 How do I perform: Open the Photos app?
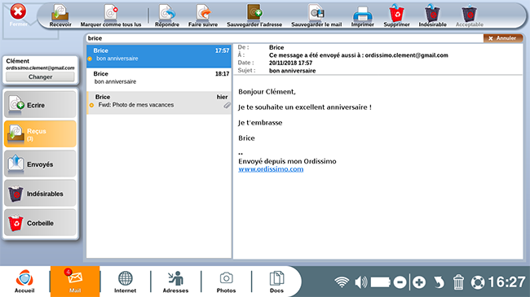click(226, 282)
